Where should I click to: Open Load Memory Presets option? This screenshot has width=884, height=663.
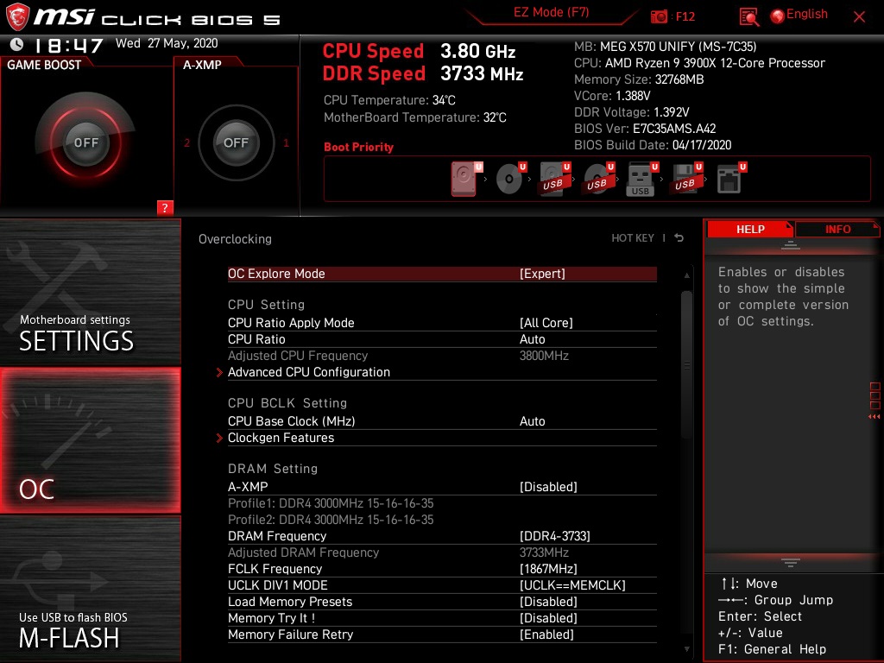coord(442,602)
